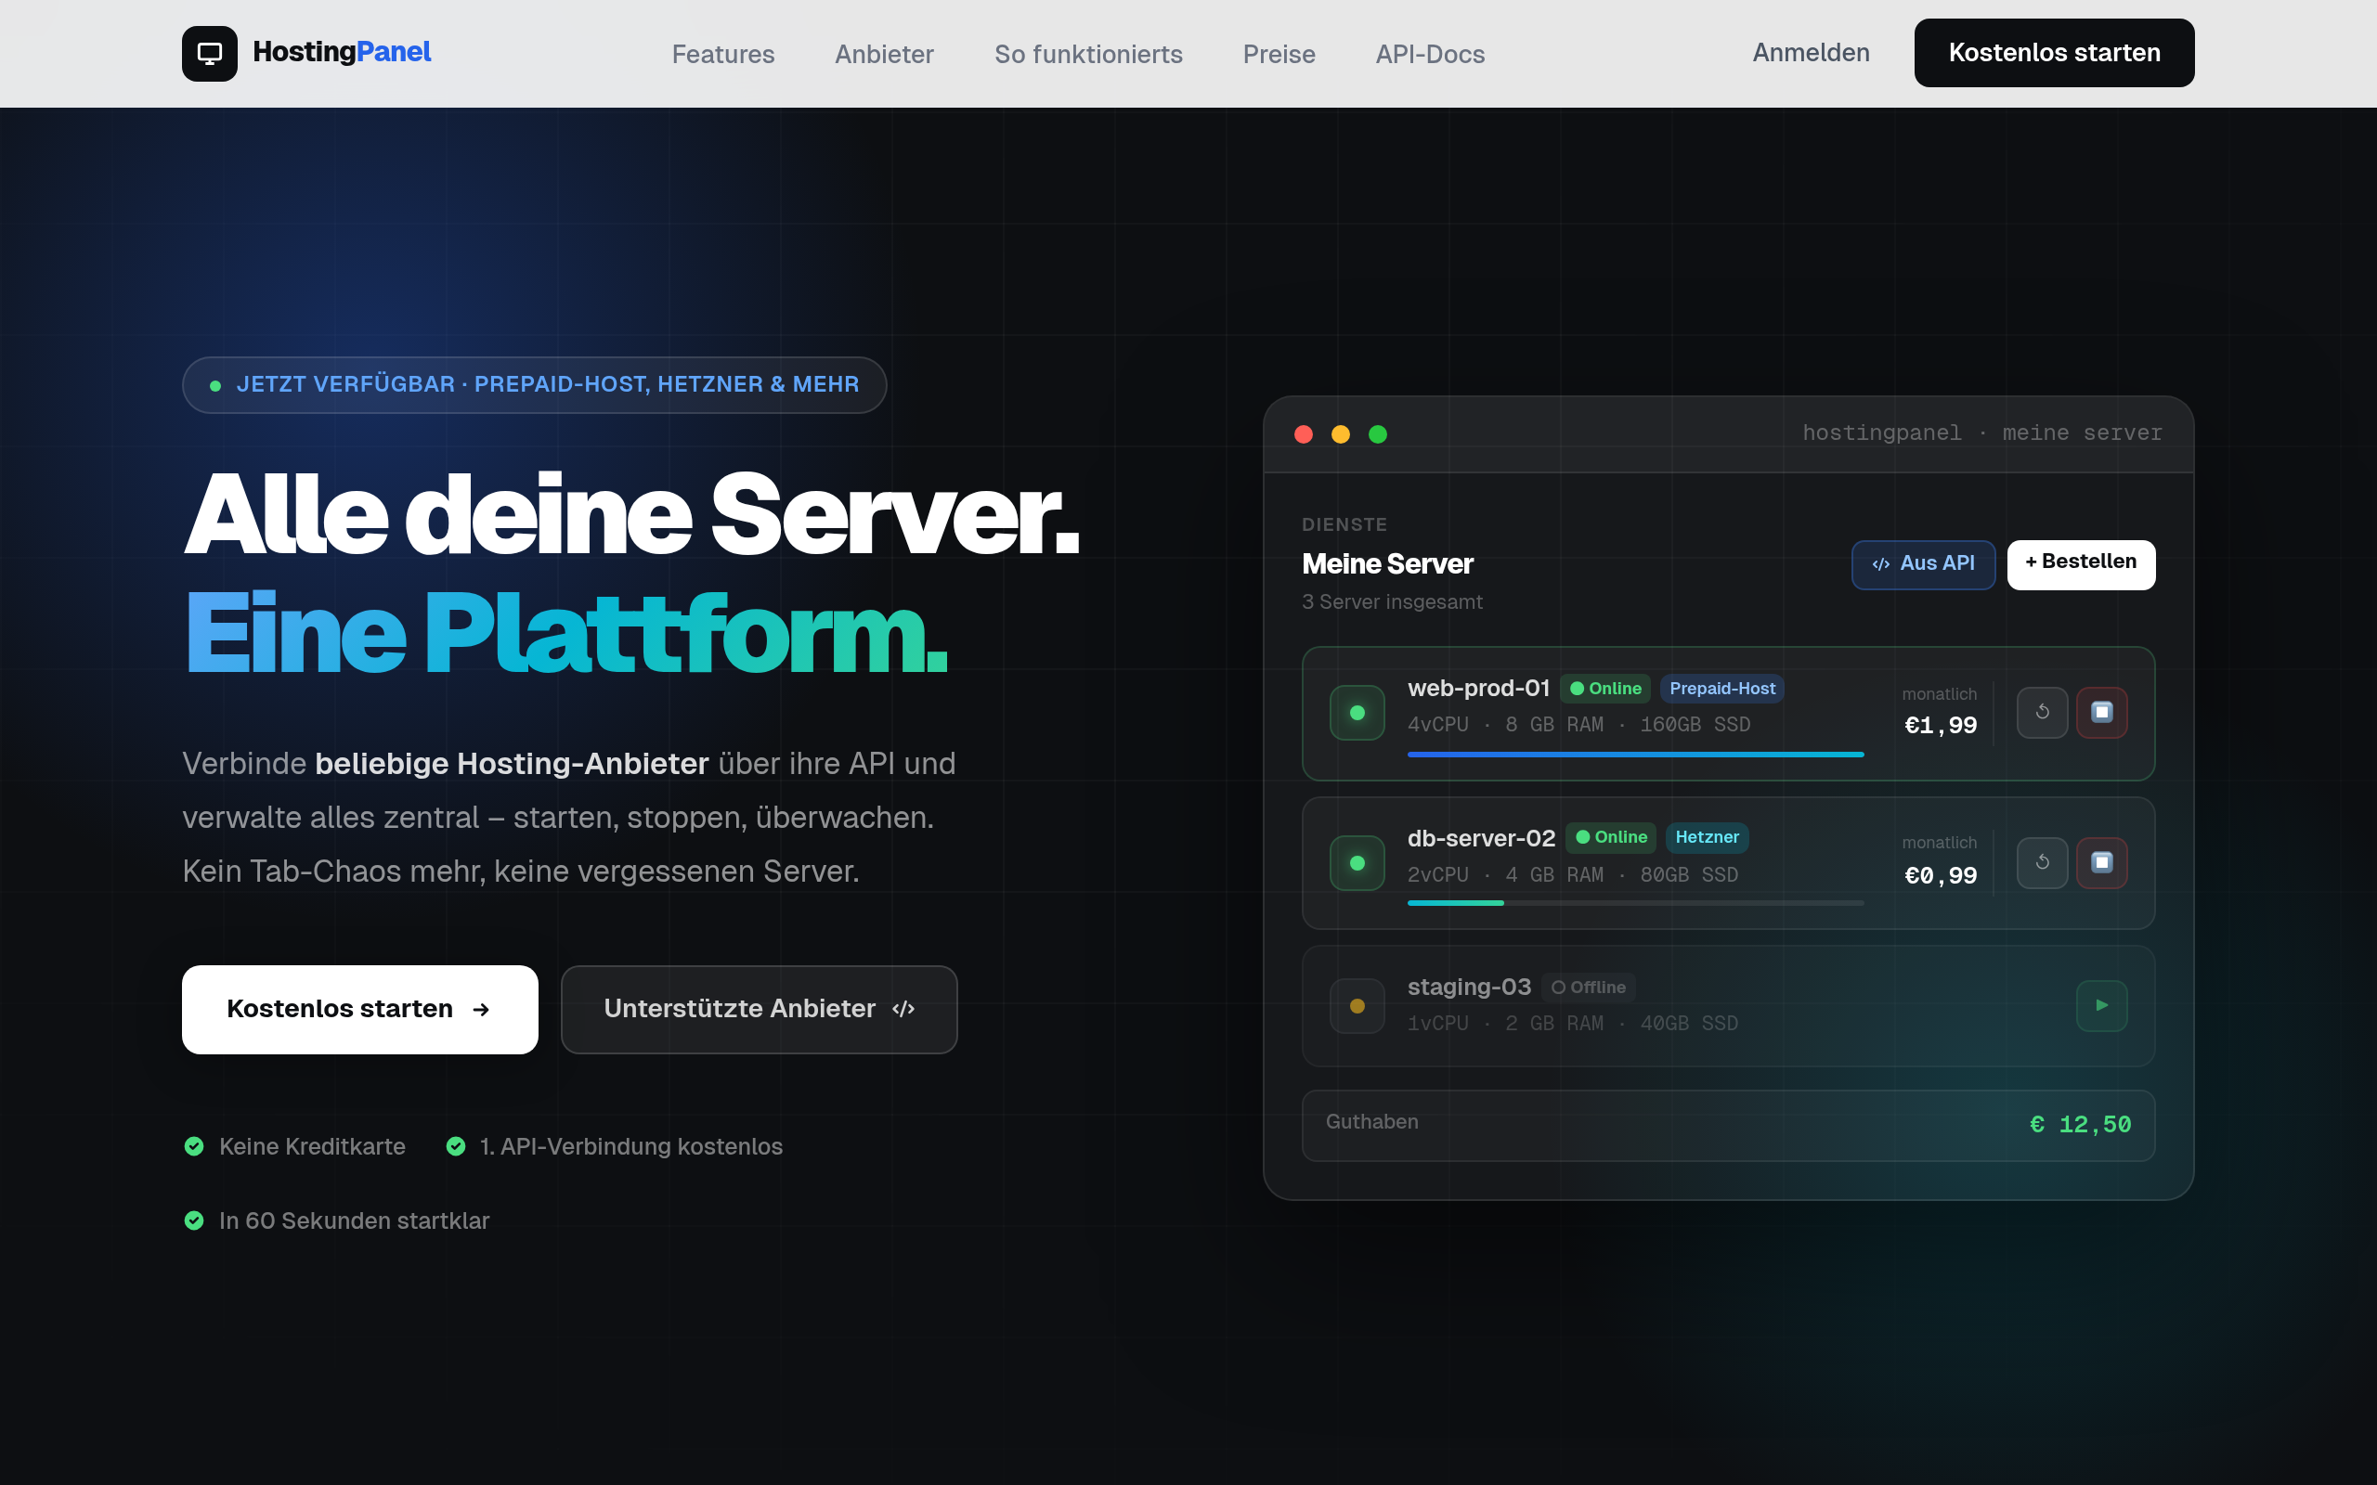Select the staging-03 server name

(1470, 987)
